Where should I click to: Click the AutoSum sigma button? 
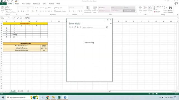157,7
